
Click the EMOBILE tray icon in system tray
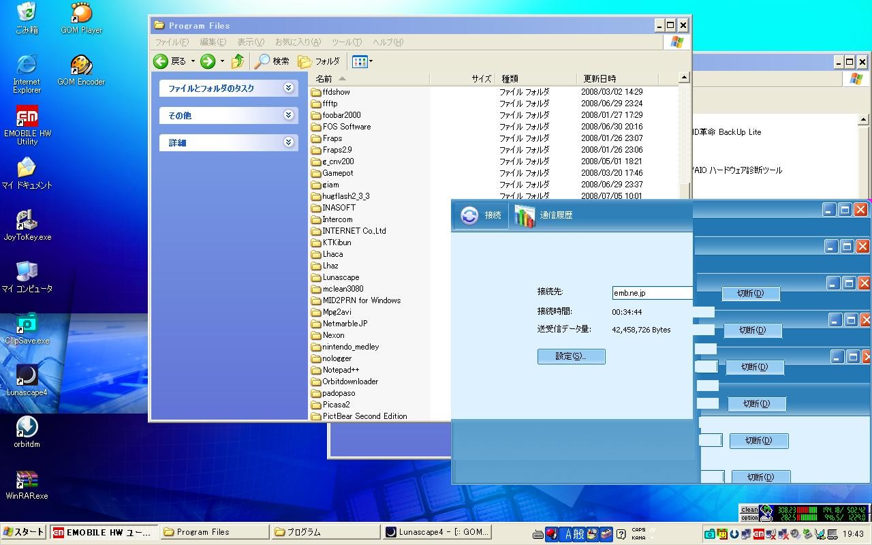758,534
